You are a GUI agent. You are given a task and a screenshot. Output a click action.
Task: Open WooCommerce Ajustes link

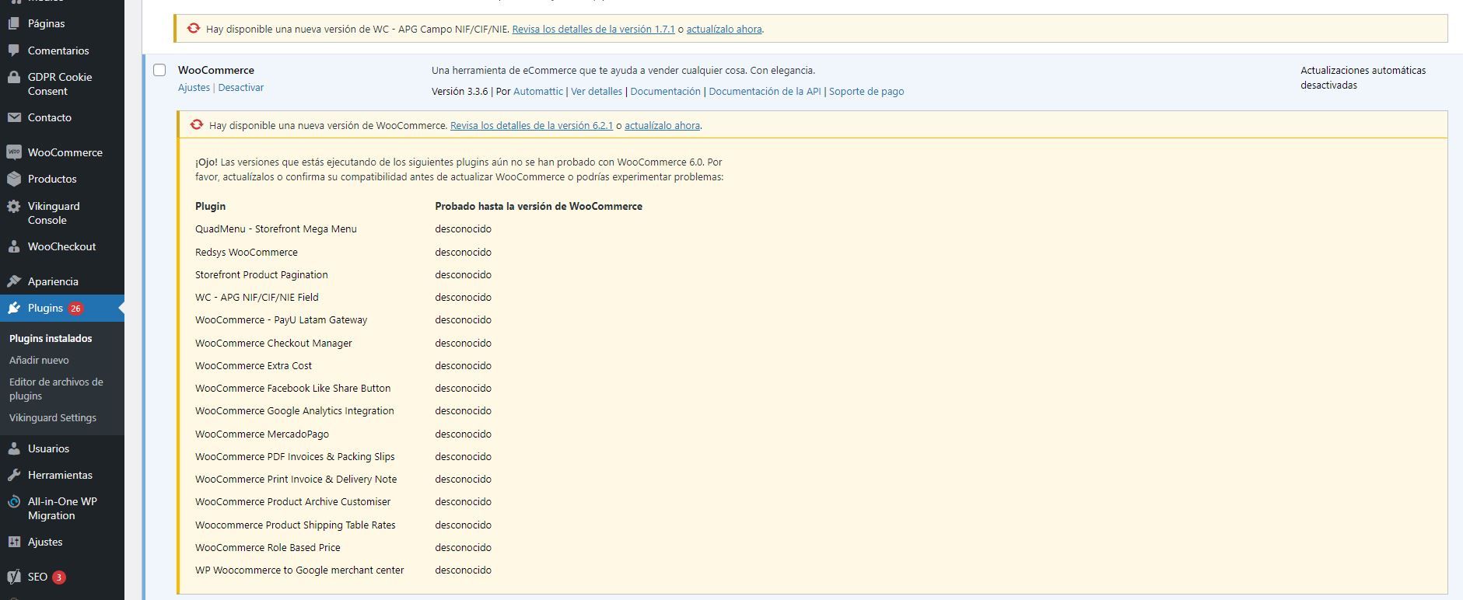(x=194, y=87)
